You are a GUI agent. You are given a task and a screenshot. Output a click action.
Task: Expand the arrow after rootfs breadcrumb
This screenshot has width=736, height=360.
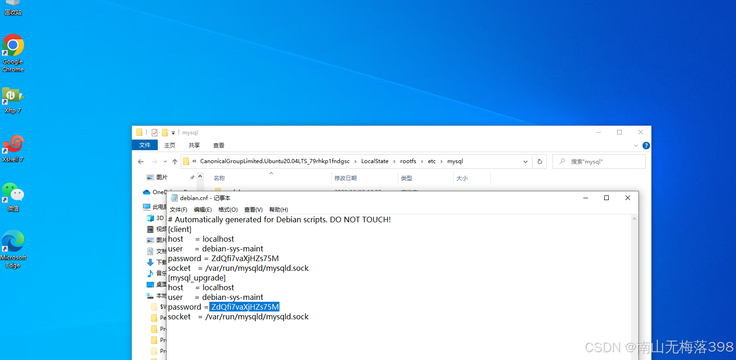tap(422, 161)
